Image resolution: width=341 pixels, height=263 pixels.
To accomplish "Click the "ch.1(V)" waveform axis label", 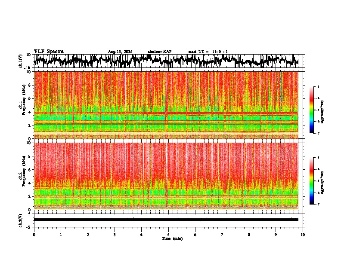I will (21, 61).
